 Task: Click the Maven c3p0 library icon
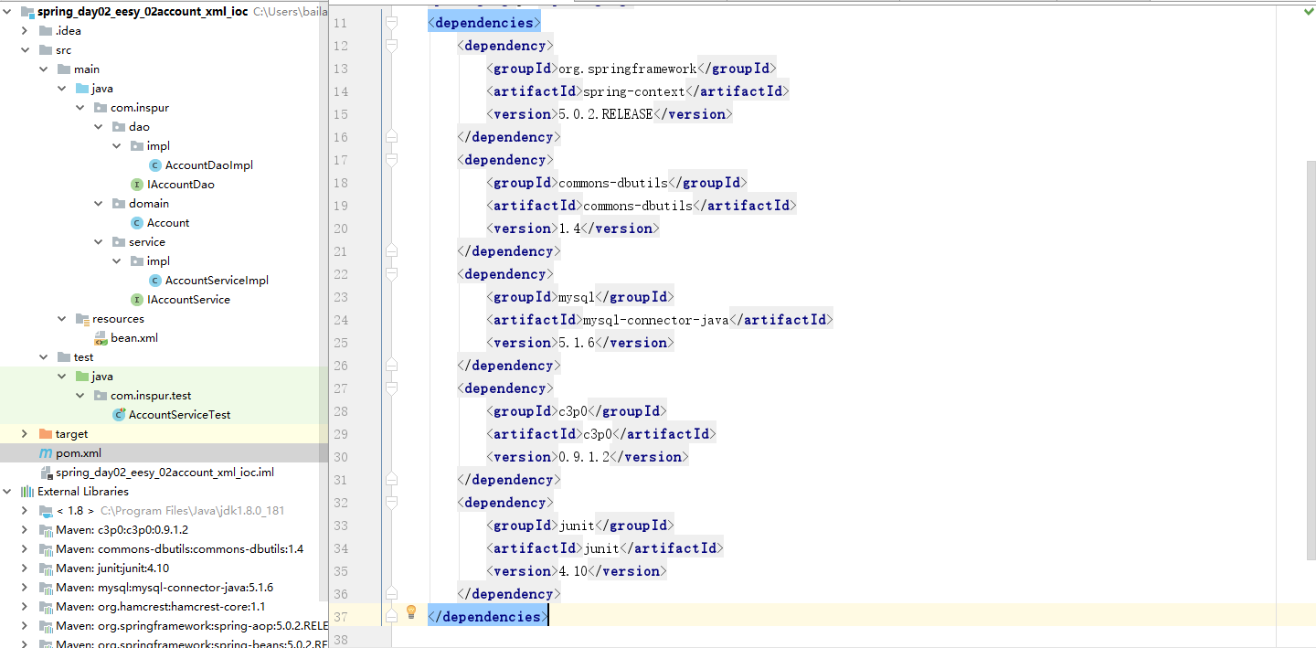[x=46, y=530]
